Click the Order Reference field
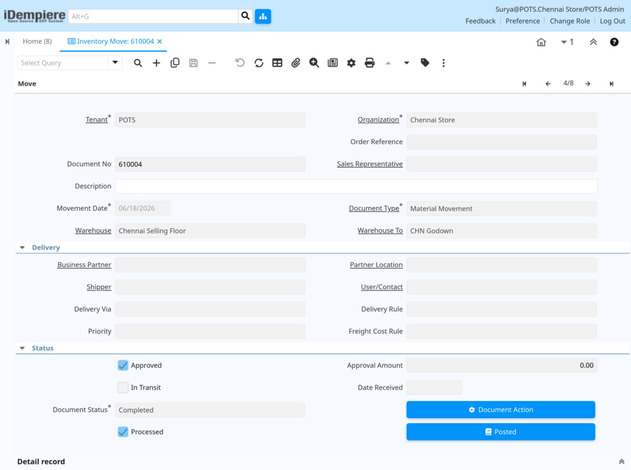 coord(502,142)
